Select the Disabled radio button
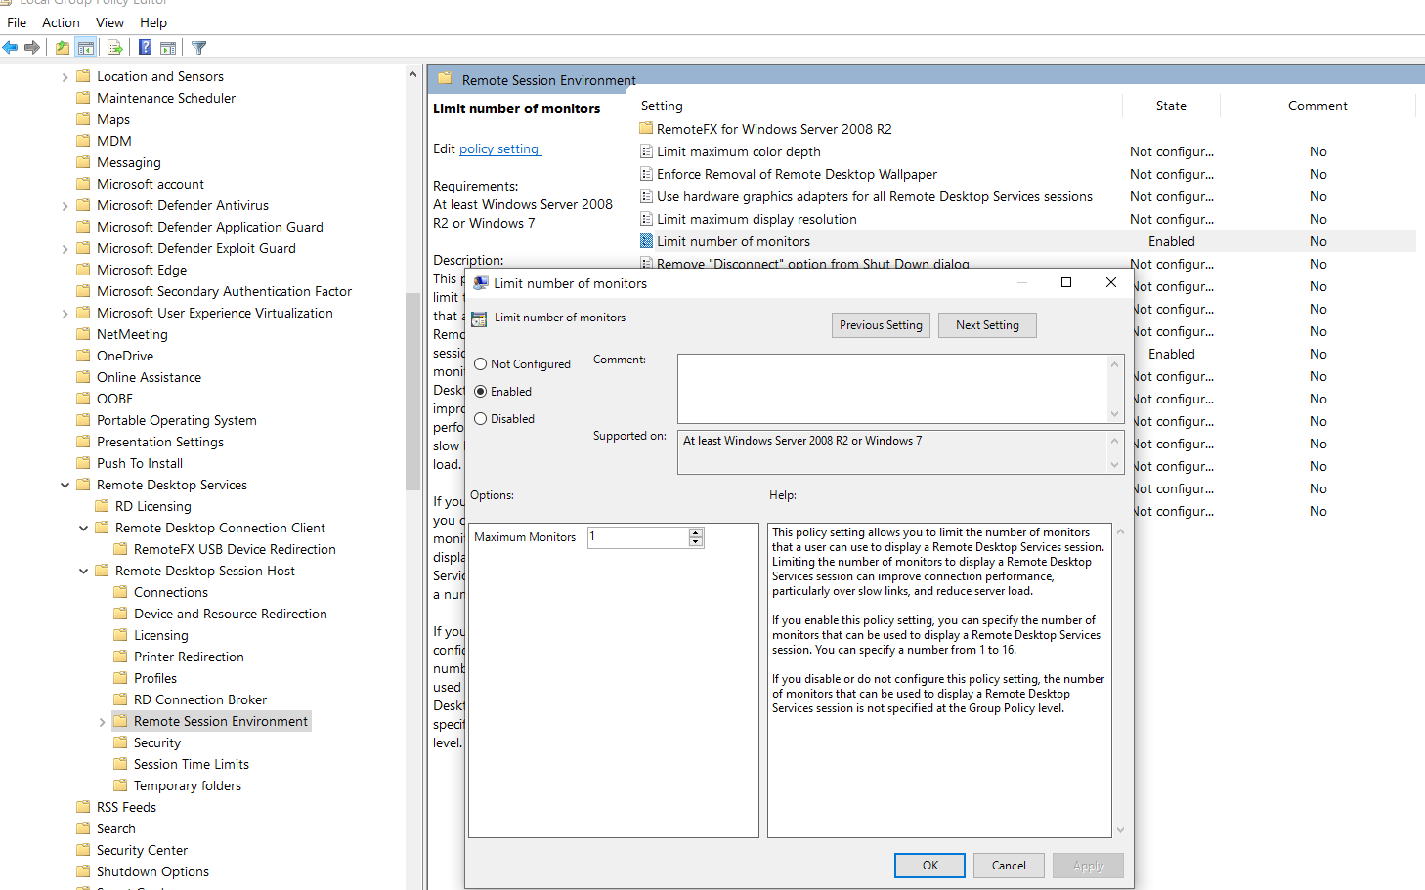 tap(480, 418)
